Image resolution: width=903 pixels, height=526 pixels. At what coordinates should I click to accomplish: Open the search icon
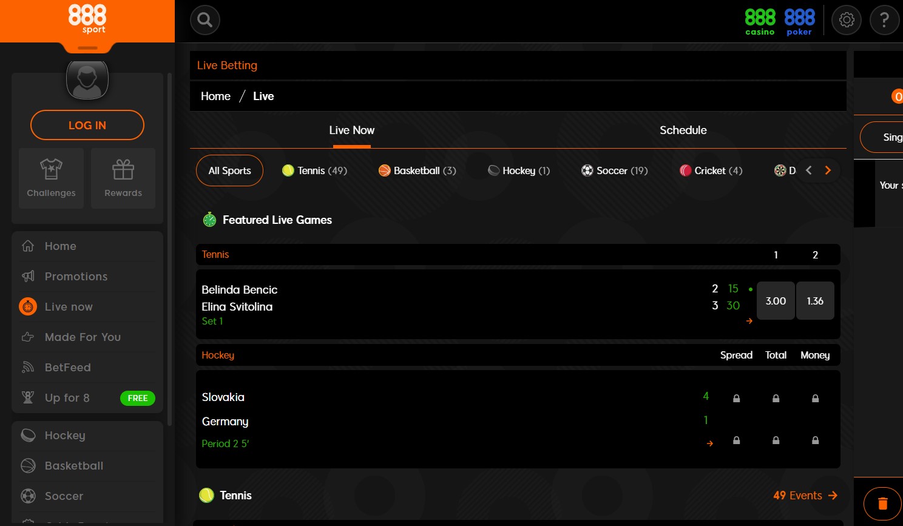click(x=205, y=20)
